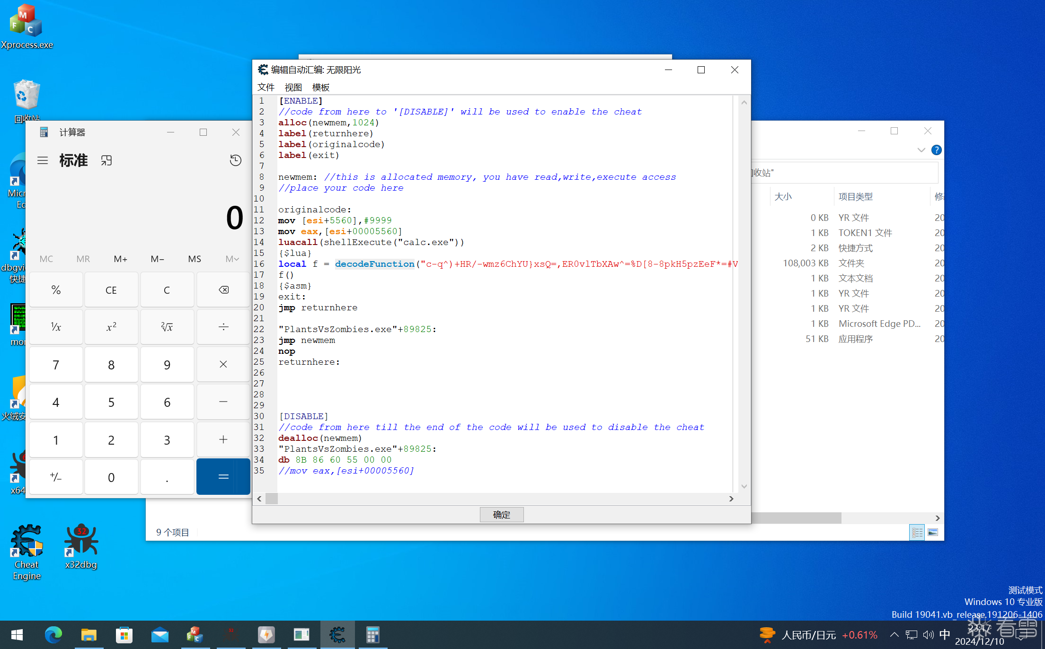Toggle the Chinese IME language indicator
This screenshot has height=649, width=1045.
pos(945,634)
